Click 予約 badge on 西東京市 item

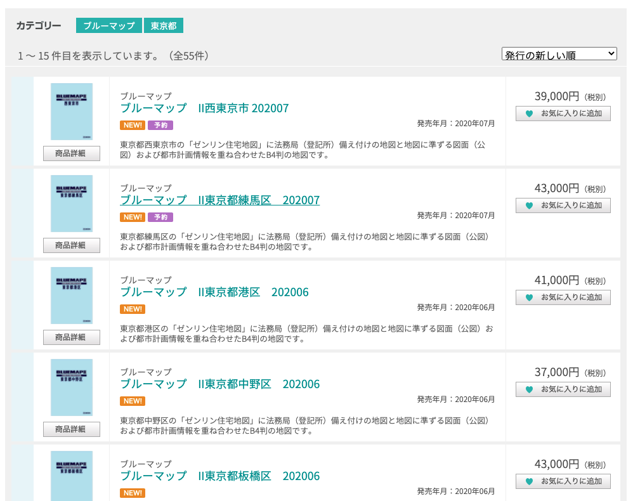[x=160, y=125]
